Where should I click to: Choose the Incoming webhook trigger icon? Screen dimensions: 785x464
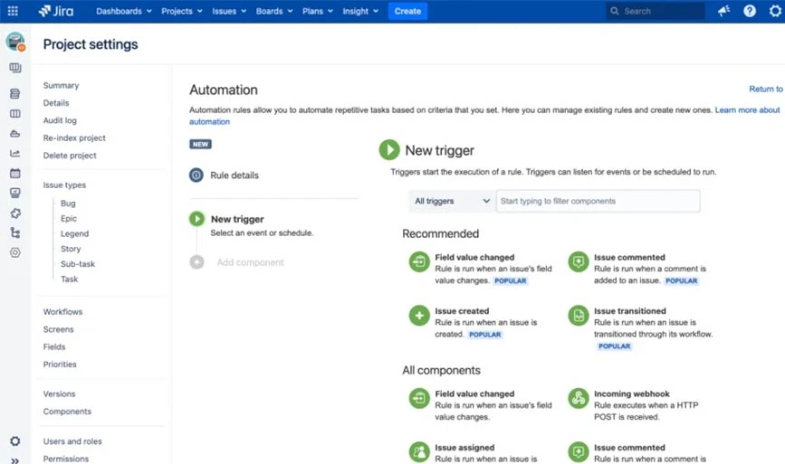click(578, 399)
